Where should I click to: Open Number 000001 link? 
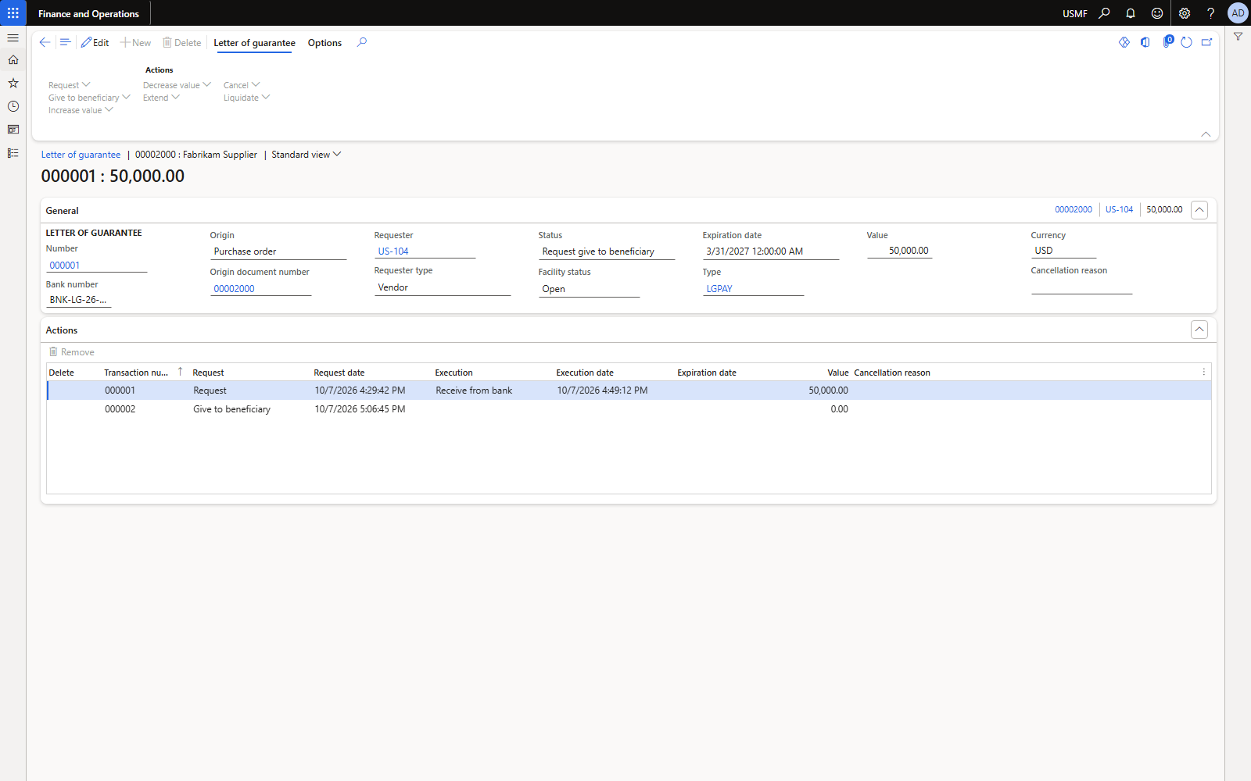coord(65,266)
